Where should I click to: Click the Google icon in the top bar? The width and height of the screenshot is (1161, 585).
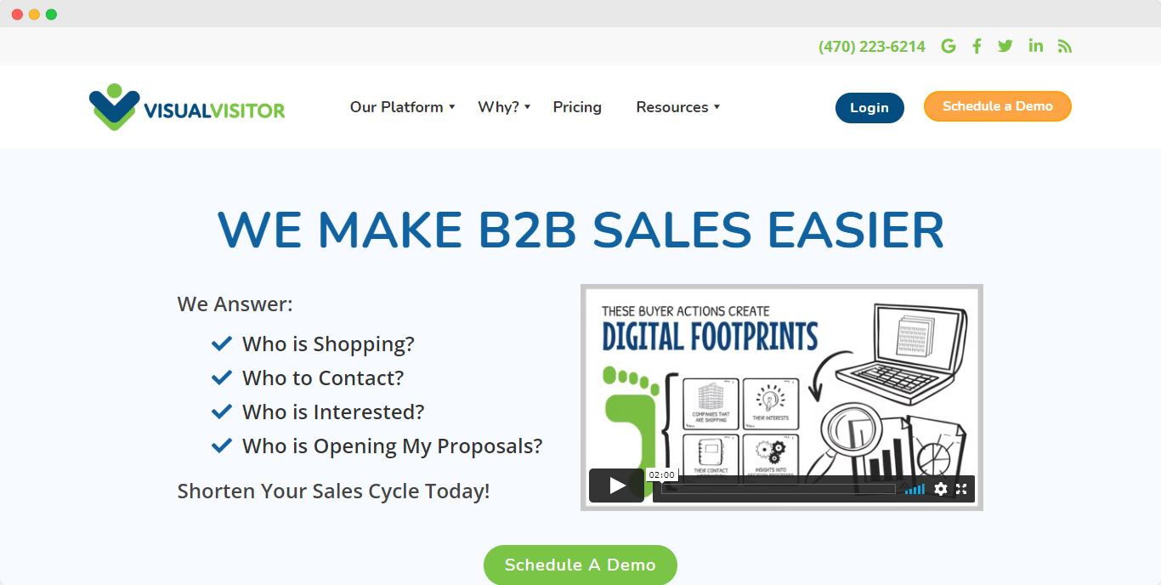point(949,46)
